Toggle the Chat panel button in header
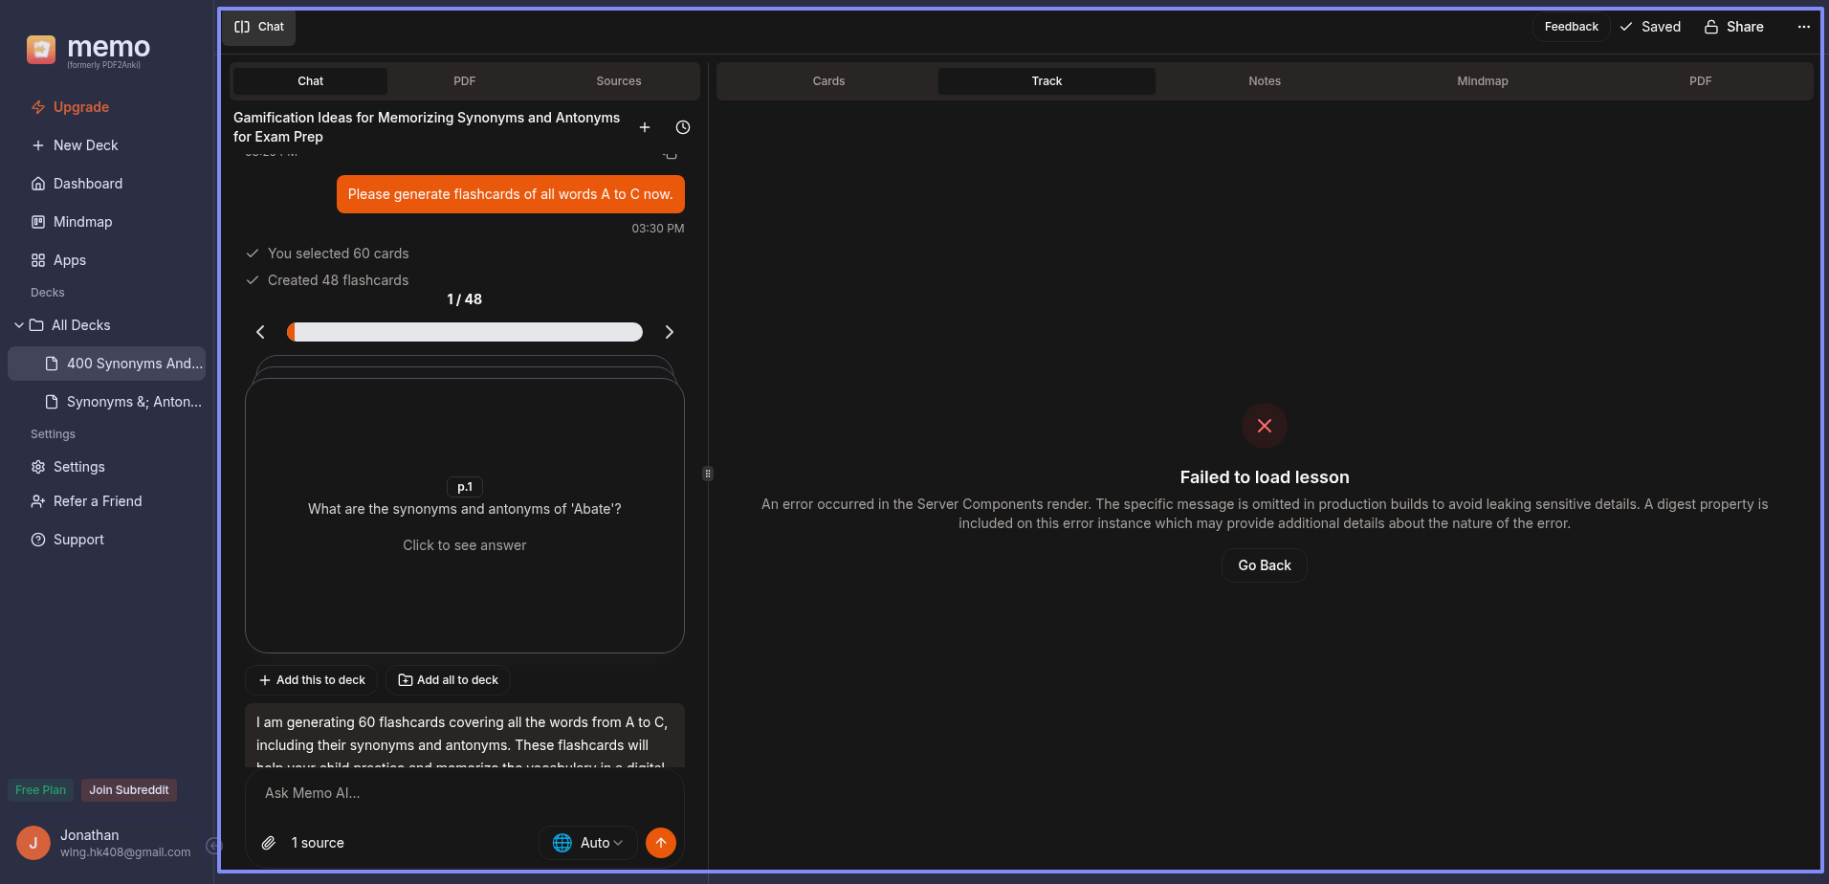Viewport: 1829px width, 884px height. (259, 27)
